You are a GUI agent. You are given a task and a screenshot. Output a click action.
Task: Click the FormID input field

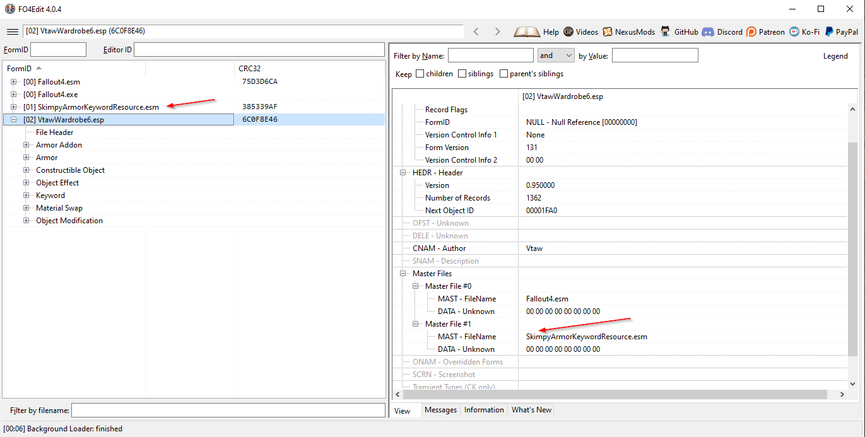click(x=58, y=50)
